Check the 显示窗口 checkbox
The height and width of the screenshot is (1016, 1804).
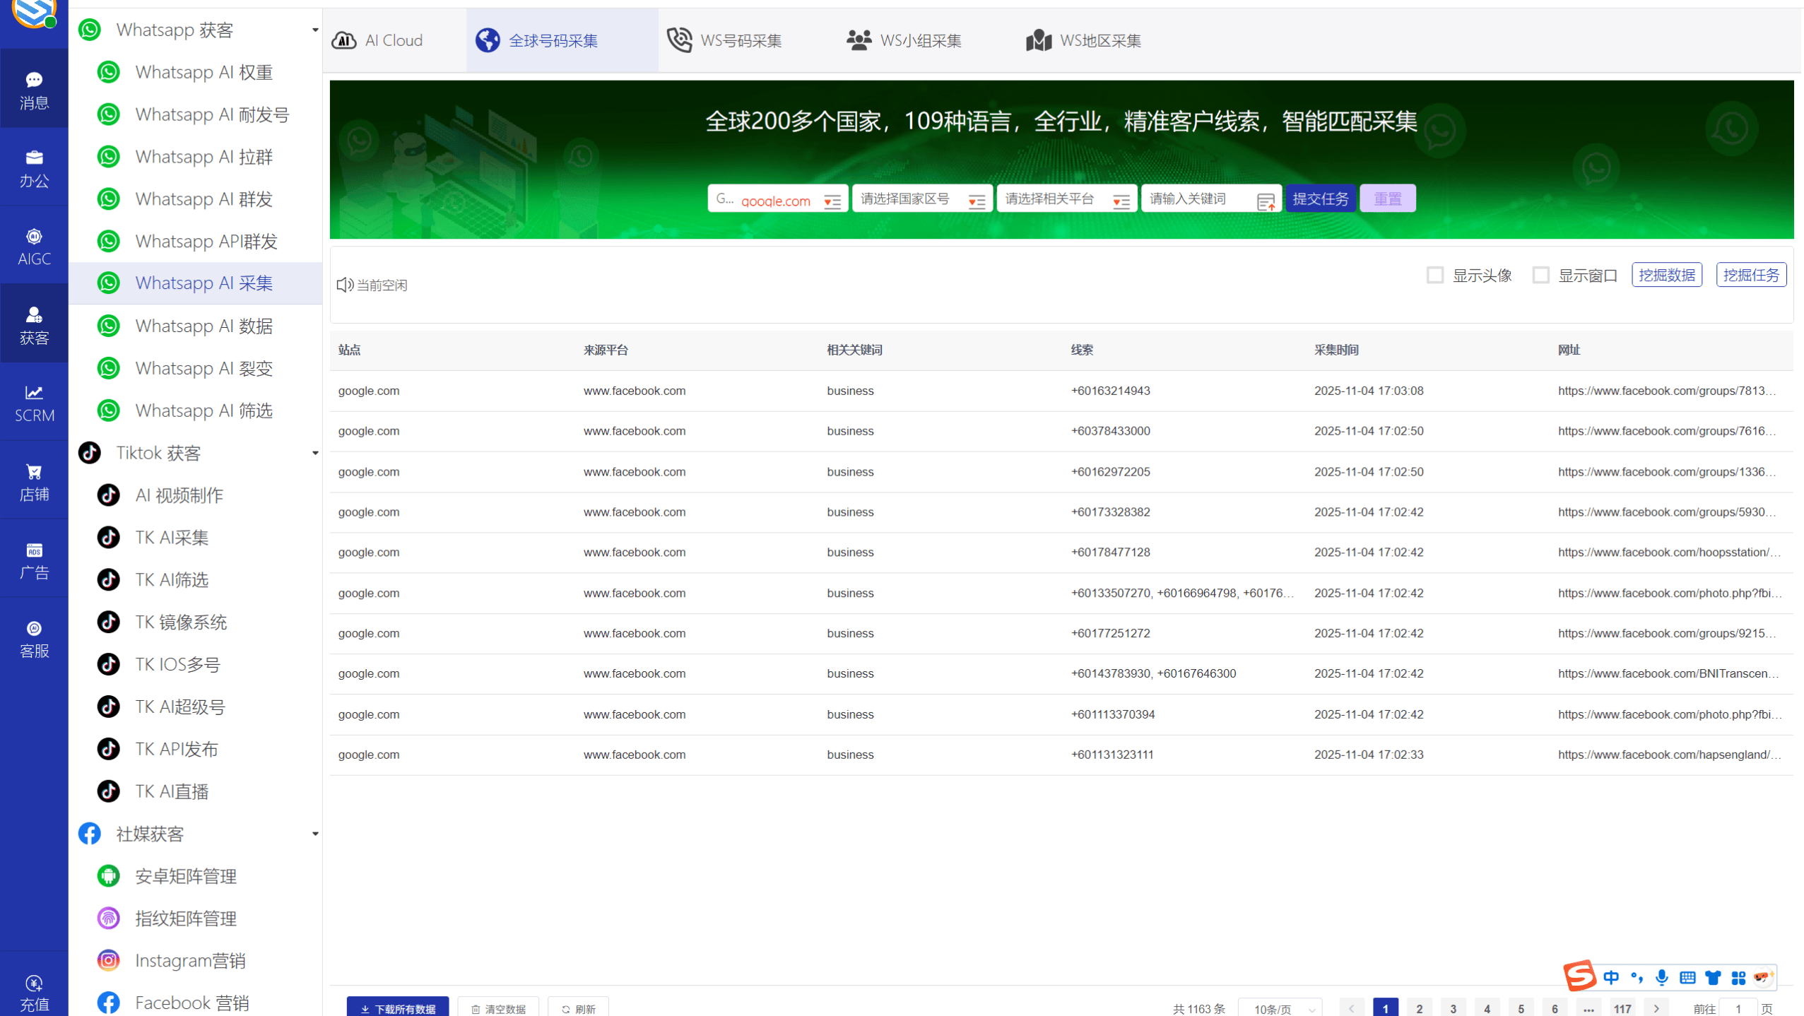(x=1540, y=275)
